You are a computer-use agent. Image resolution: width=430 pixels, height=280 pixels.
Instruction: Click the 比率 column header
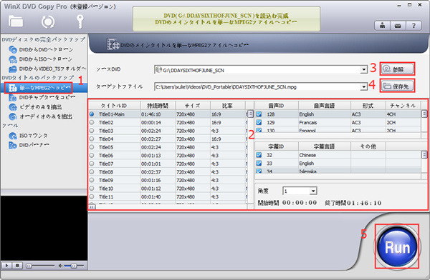(x=228, y=106)
